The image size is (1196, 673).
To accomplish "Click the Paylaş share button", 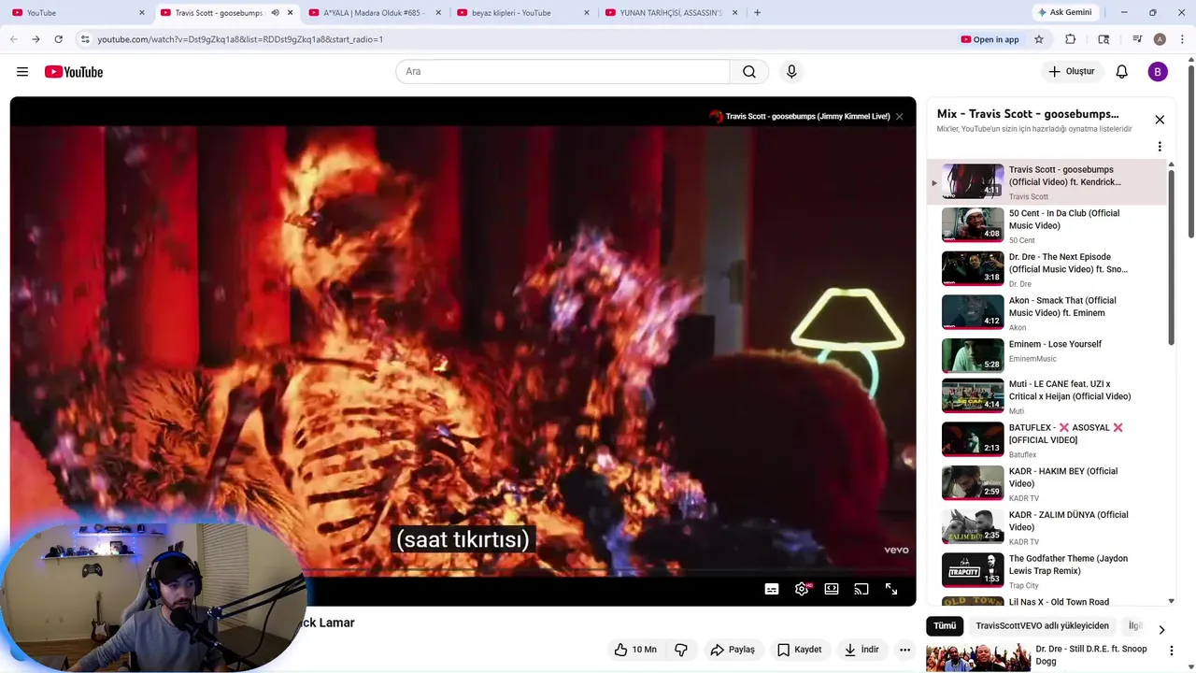I will point(733,650).
